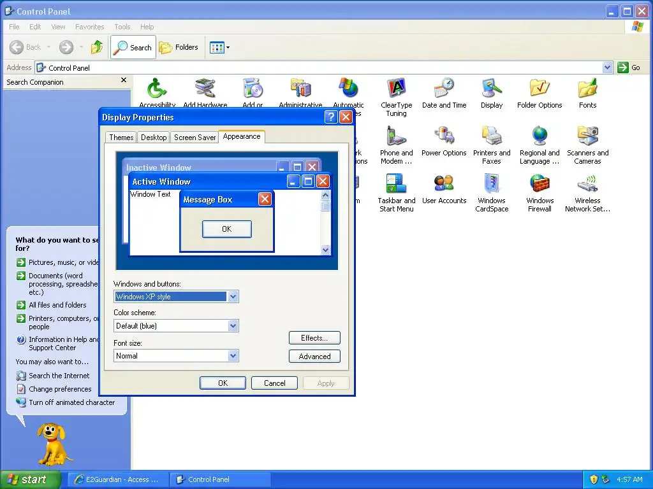Click Turn off animated character

[x=66, y=402]
